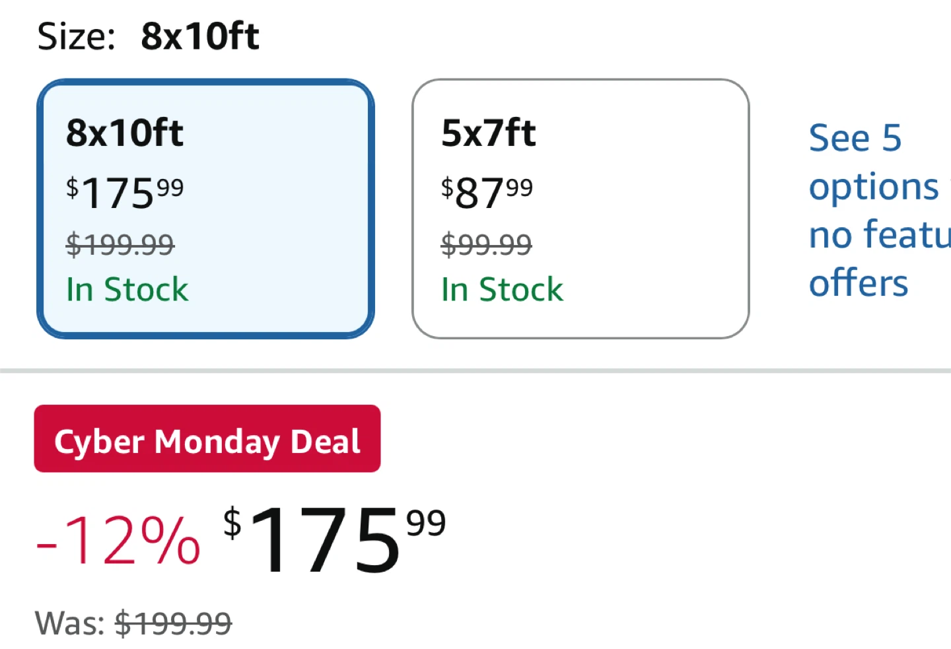Viewport: 951px width, 649px height.
Task: Click the struck-through $99.99 in the 5x7ft card
Action: [x=486, y=245]
